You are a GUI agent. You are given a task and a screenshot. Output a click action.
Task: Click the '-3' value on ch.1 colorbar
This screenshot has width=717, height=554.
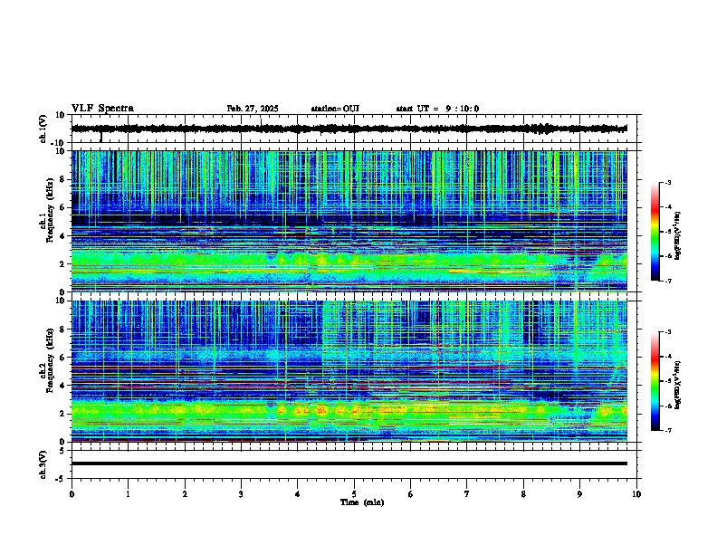point(667,182)
